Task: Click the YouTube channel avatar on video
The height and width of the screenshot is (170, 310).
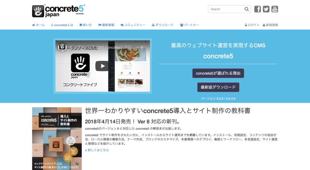Action: [62, 47]
